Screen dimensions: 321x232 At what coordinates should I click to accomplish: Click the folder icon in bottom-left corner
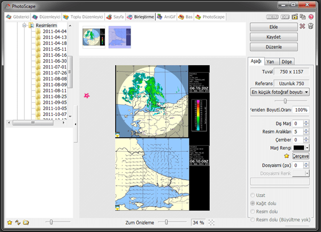tap(26, 222)
